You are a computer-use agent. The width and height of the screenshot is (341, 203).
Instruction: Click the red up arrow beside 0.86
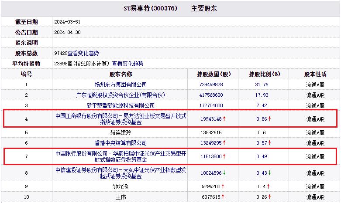[269, 118]
